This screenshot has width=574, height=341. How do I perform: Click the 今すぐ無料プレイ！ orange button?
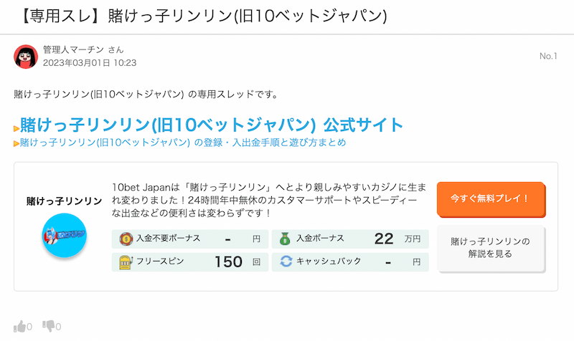[491, 199]
